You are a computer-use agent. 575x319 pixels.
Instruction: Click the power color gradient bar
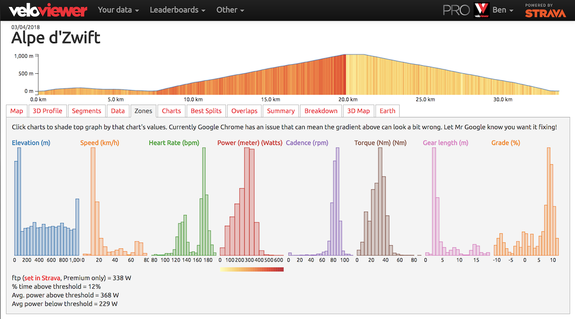click(251, 269)
